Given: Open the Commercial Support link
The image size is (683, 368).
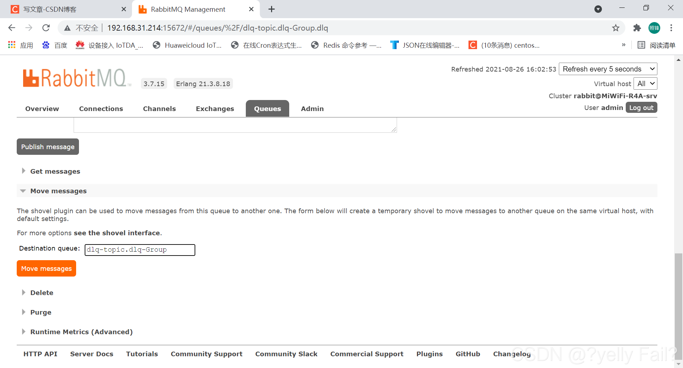Looking at the screenshot, I should coord(367,354).
